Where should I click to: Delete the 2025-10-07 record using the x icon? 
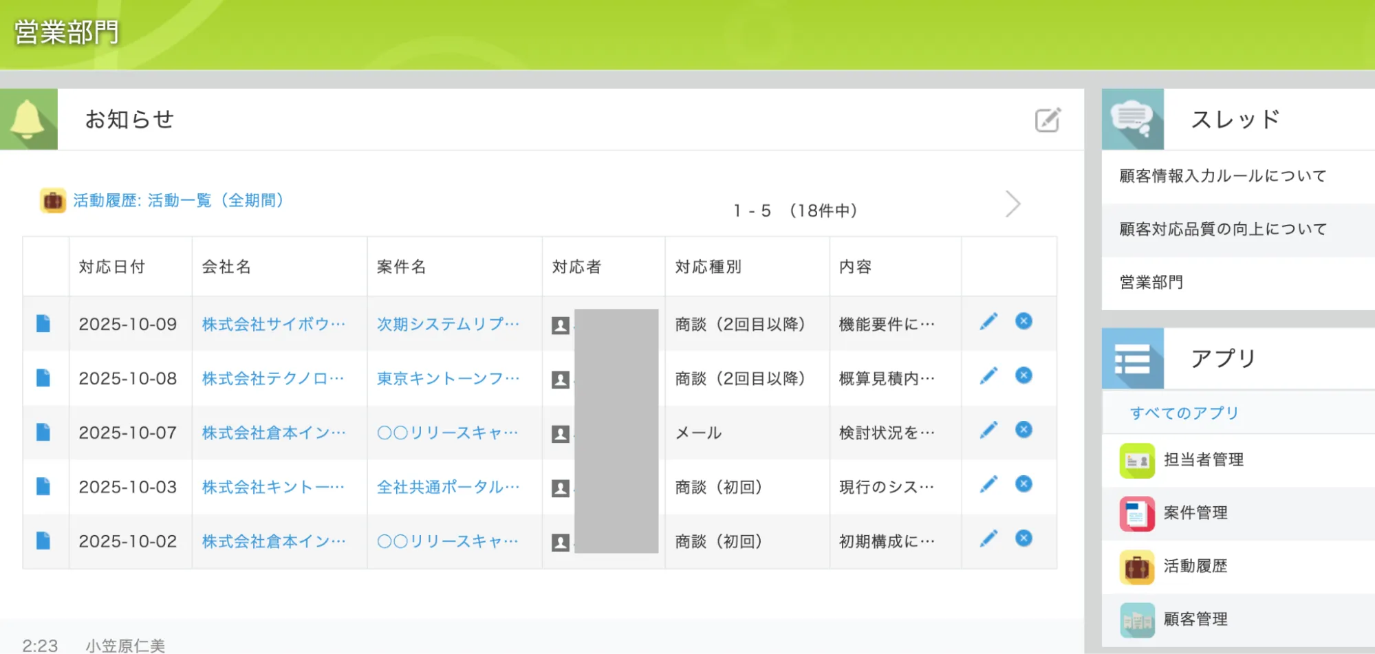[x=1024, y=430]
